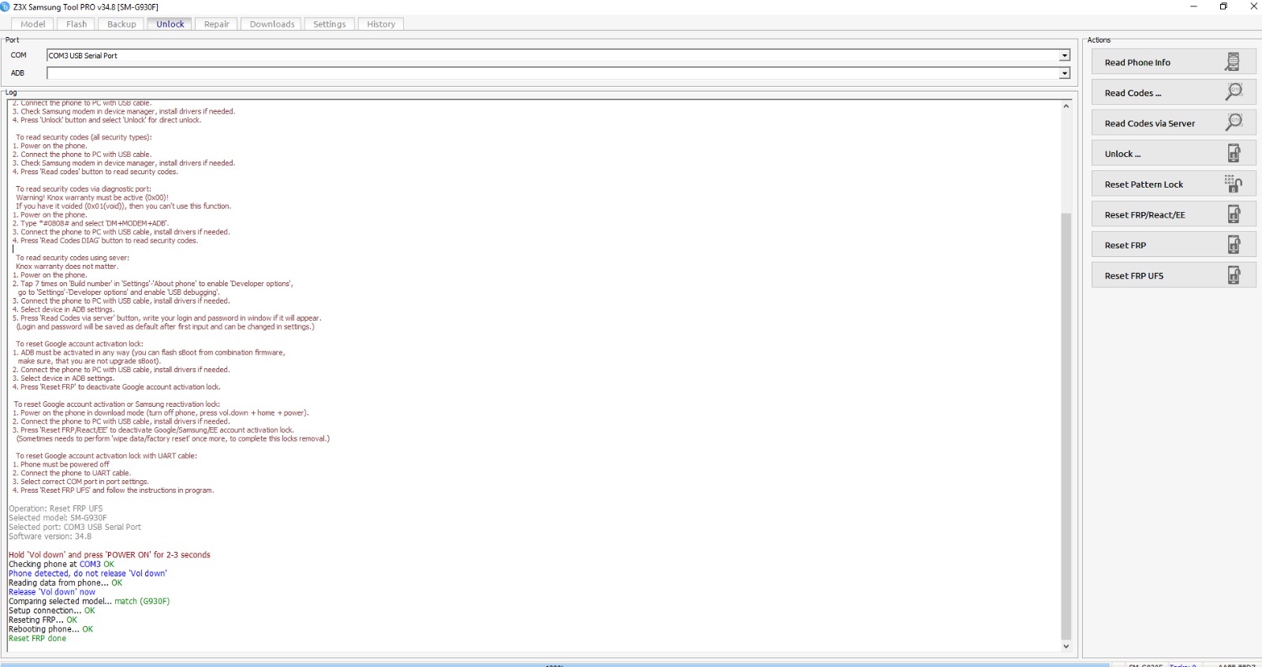
Task: Open the History tab
Action: pyautogui.click(x=381, y=24)
